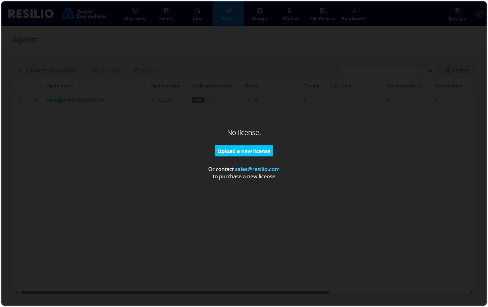Click Upload a new license button

pyautogui.click(x=244, y=151)
